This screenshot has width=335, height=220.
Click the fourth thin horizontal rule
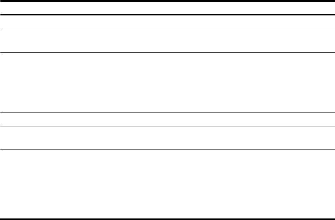point(168,126)
